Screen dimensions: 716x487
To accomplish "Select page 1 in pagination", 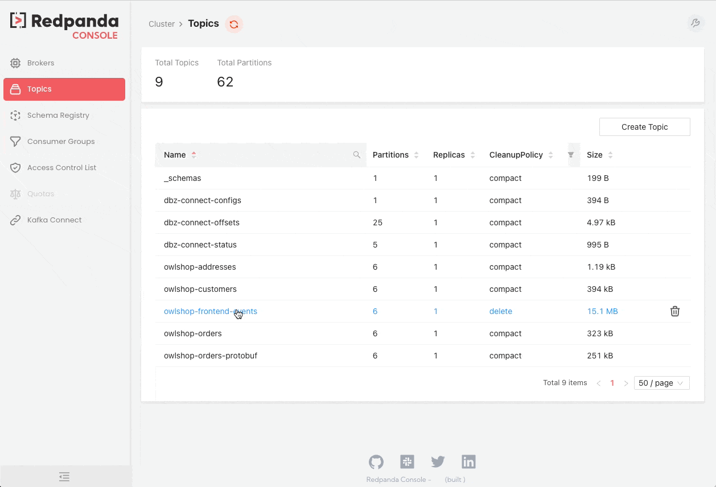I will [612, 383].
